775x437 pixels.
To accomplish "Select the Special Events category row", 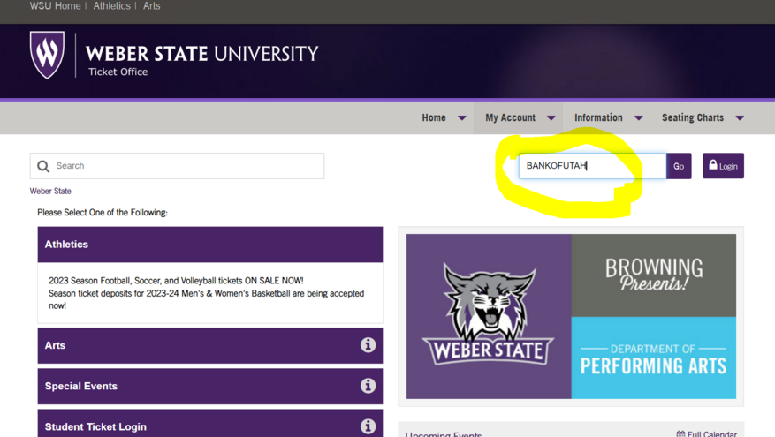I will pos(210,386).
